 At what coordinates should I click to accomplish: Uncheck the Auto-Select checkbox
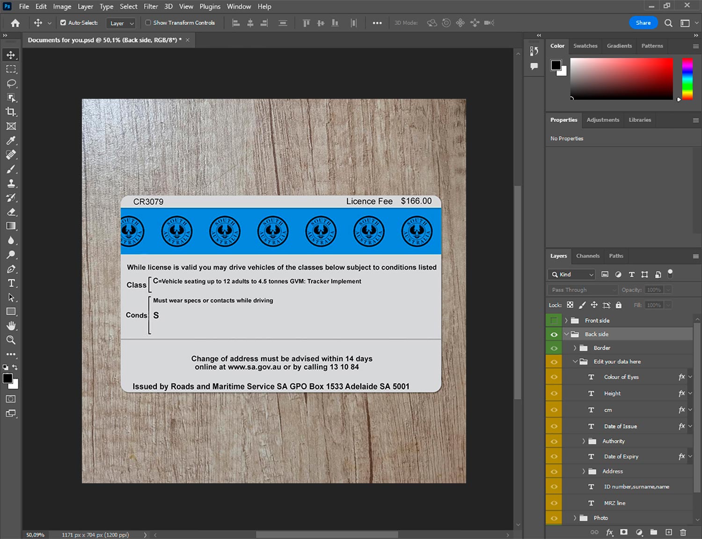pyautogui.click(x=63, y=22)
